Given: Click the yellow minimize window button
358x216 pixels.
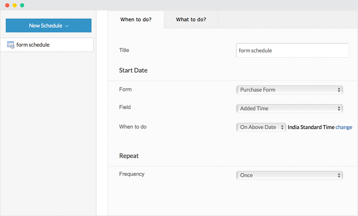Looking at the screenshot, I should click(x=15, y=5).
